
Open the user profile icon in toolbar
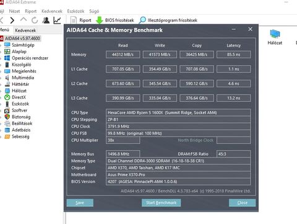pos(46,20)
